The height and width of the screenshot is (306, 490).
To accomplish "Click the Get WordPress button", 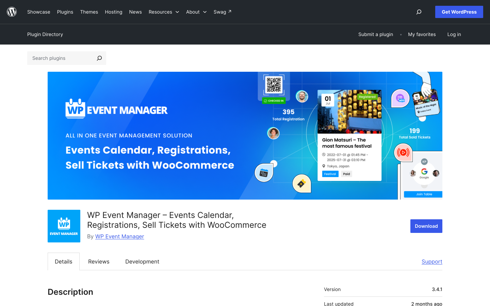I will pos(459,12).
